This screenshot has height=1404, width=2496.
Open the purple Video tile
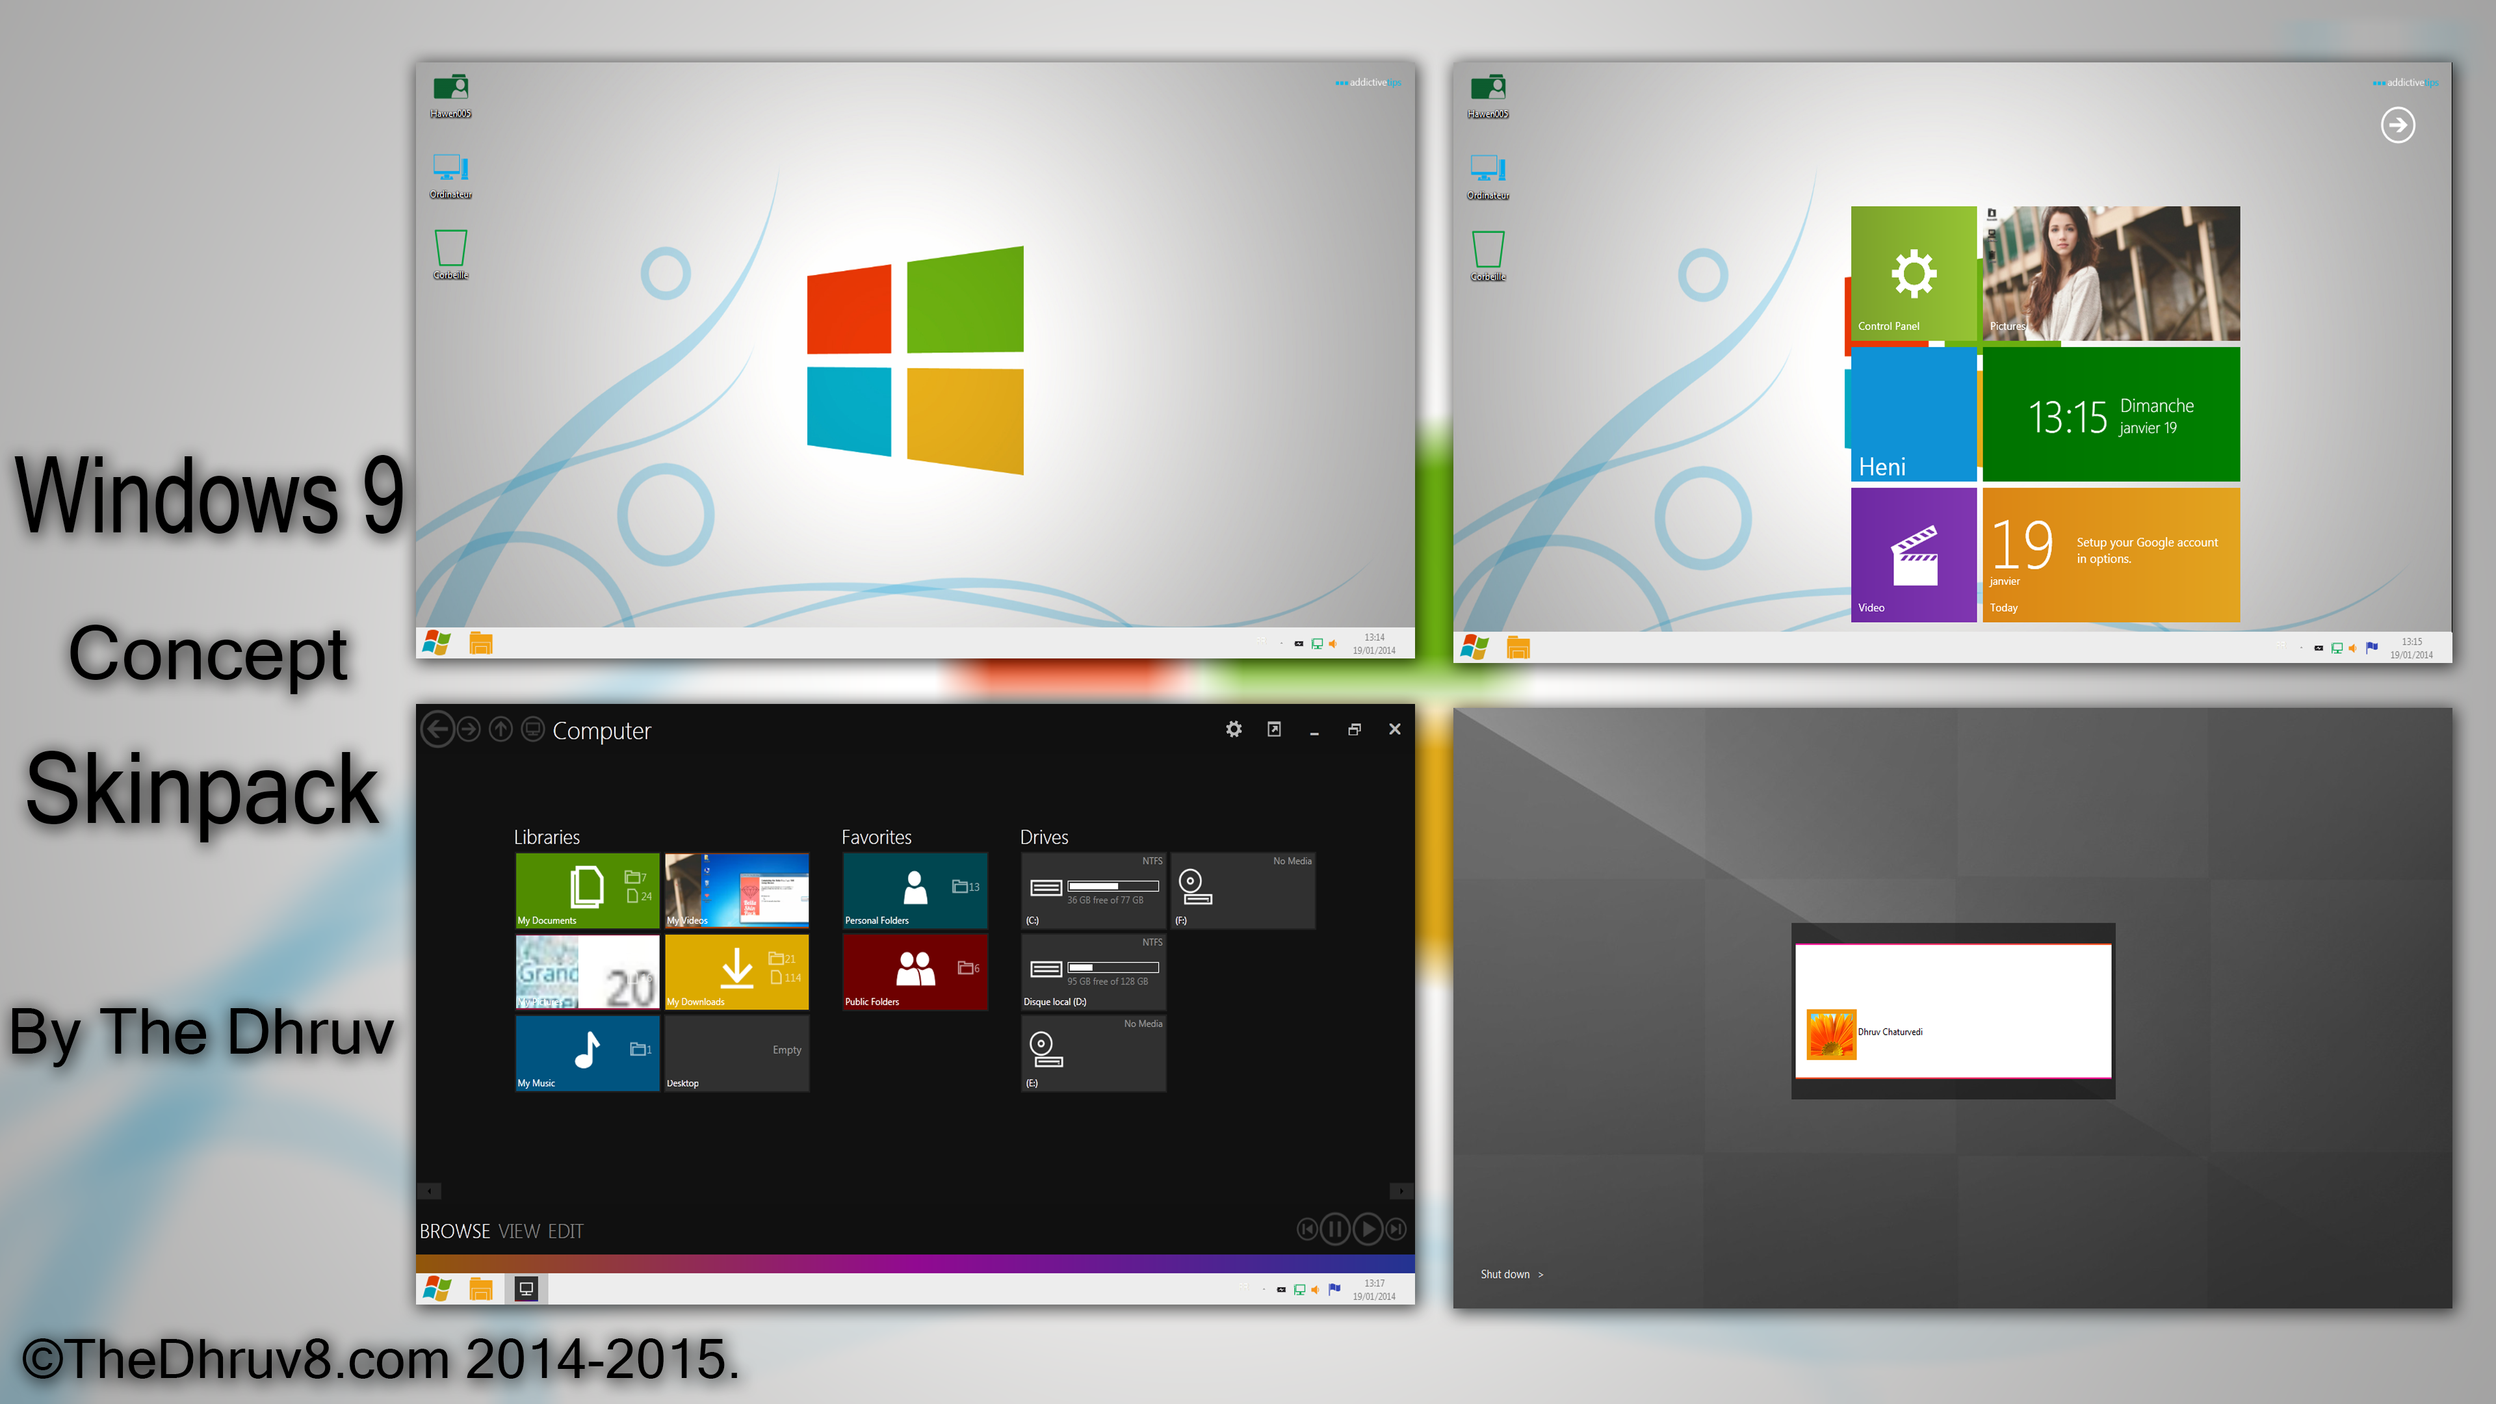click(x=1913, y=554)
